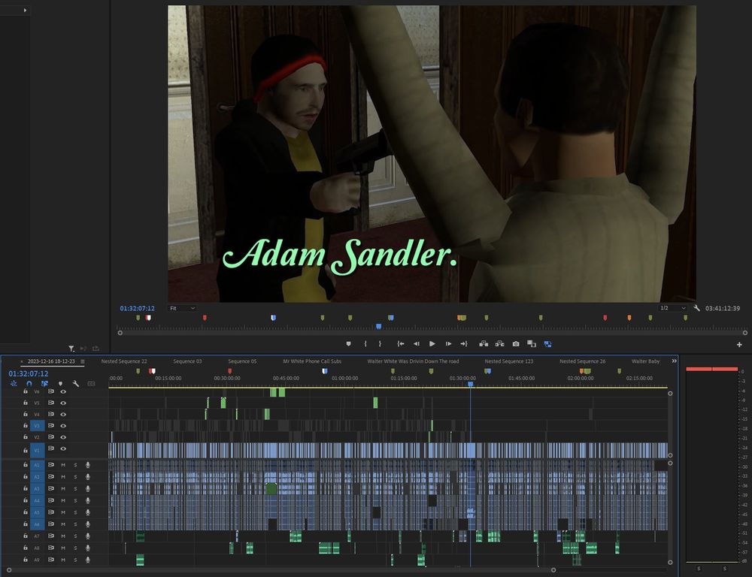Image resolution: width=752 pixels, height=577 pixels.
Task: Mute the A1 audio track
Action: 63,465
